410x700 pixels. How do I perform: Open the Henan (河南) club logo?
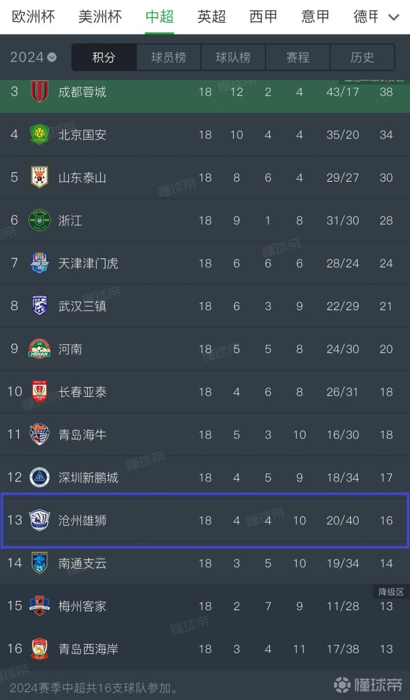[39, 349]
